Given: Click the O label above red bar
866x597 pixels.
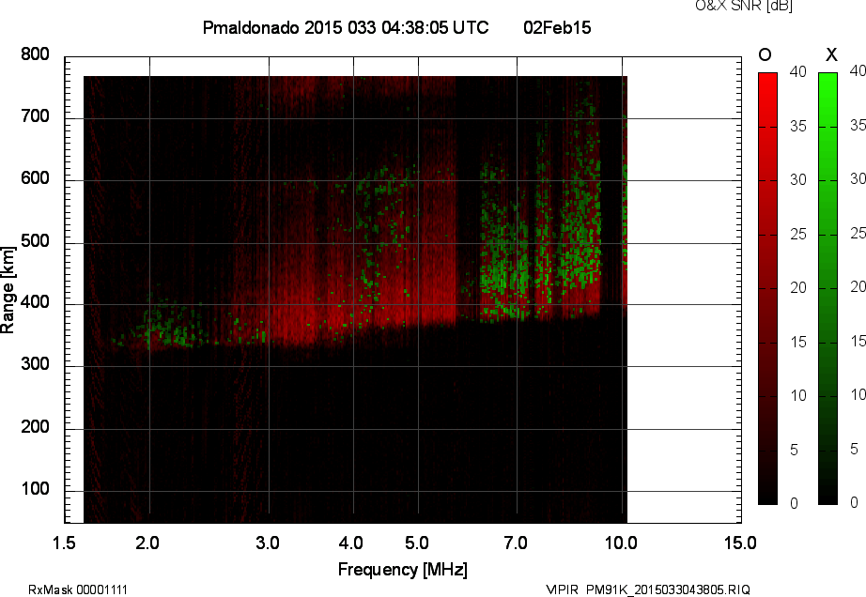Looking at the screenshot, I should 765,54.
